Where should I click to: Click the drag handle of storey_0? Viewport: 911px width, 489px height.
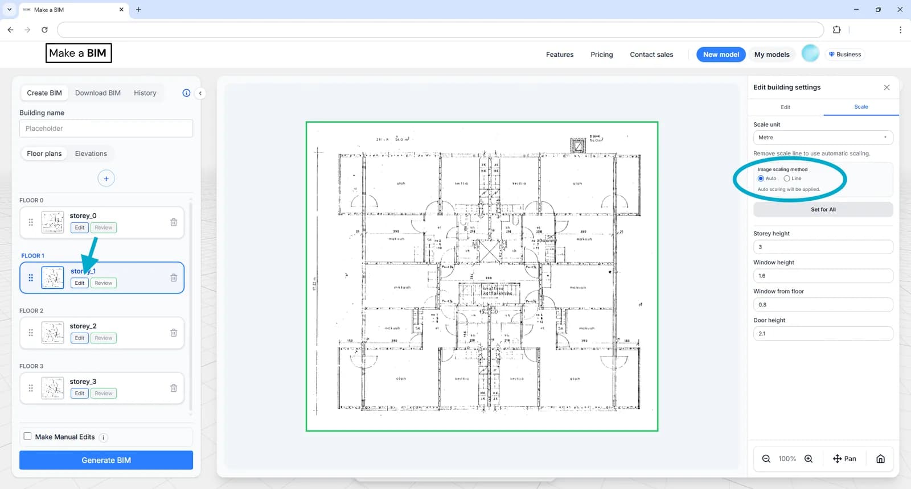pos(31,222)
